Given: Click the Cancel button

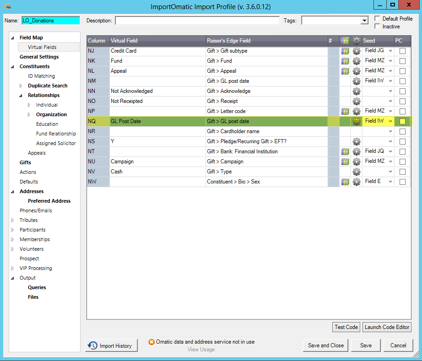Looking at the screenshot, I should point(398,345).
